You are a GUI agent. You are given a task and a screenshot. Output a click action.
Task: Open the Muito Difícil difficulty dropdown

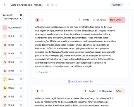tap(117, 20)
